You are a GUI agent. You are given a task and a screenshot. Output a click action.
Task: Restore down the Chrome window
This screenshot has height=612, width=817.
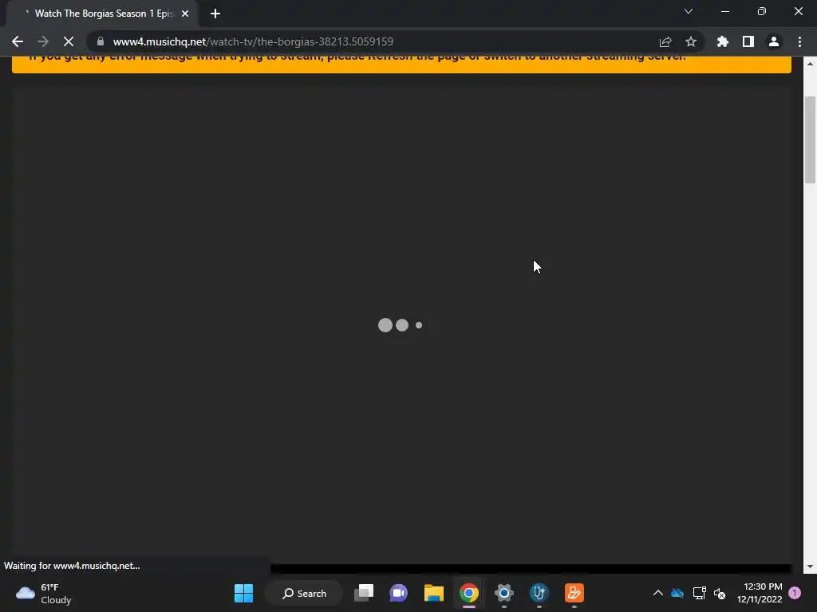coord(762,11)
